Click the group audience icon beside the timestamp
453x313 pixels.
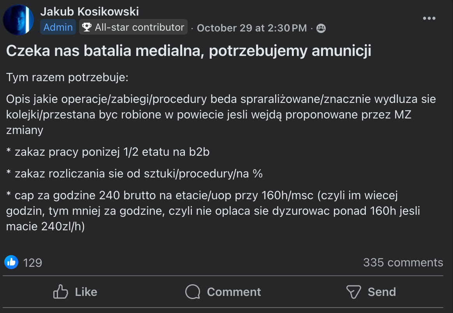(321, 28)
